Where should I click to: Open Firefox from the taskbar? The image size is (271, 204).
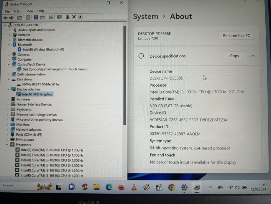[x=121, y=187]
